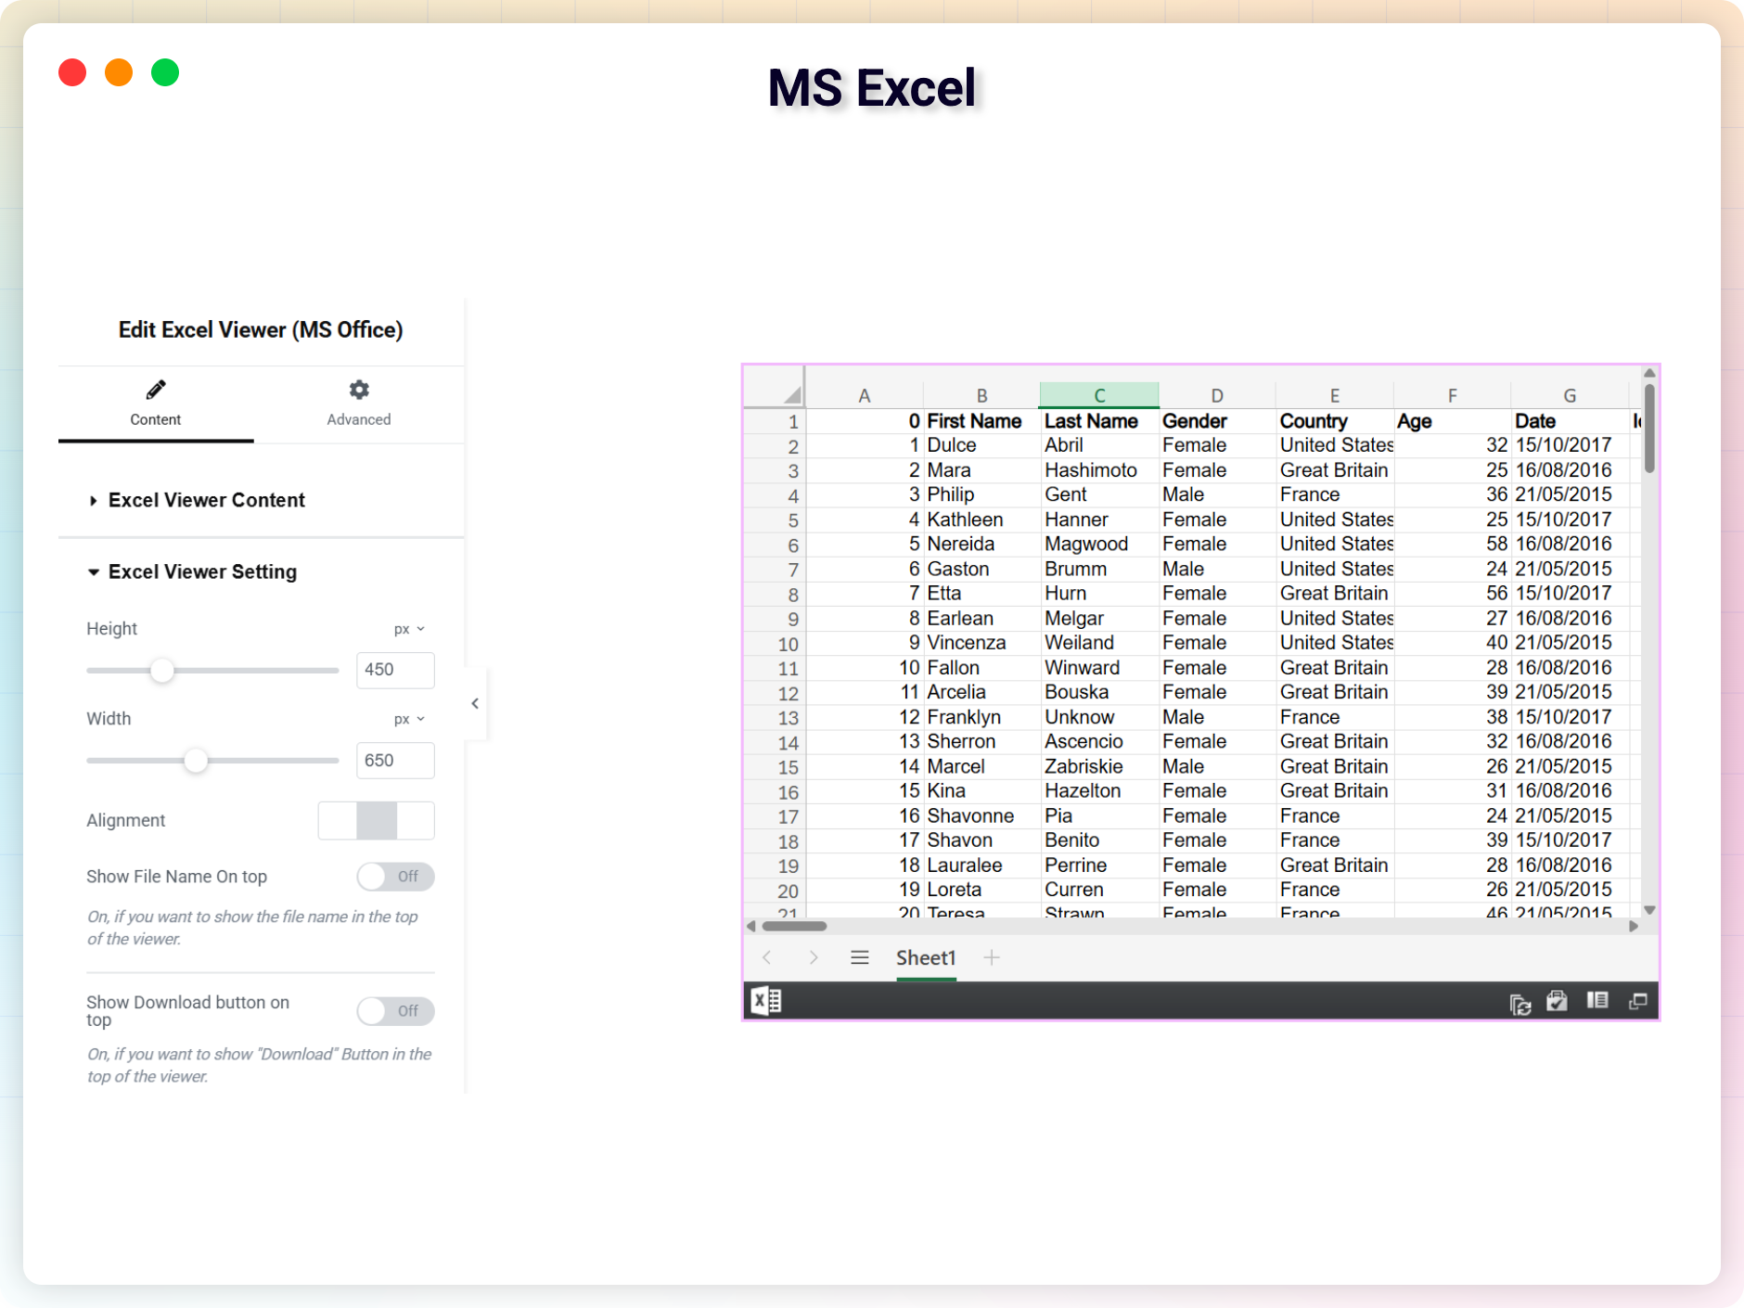This screenshot has width=1744, height=1308.
Task: Select the highlighted center Alignment option
Action: (377, 821)
